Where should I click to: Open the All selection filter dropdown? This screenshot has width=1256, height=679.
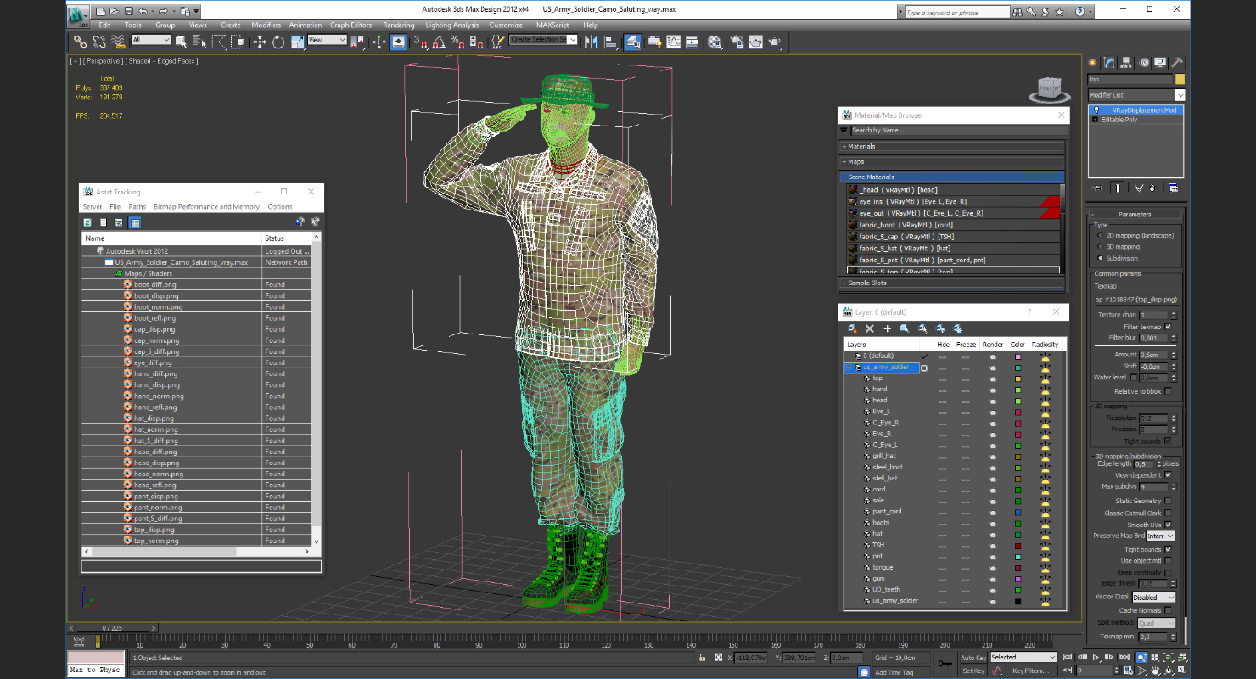click(152, 40)
